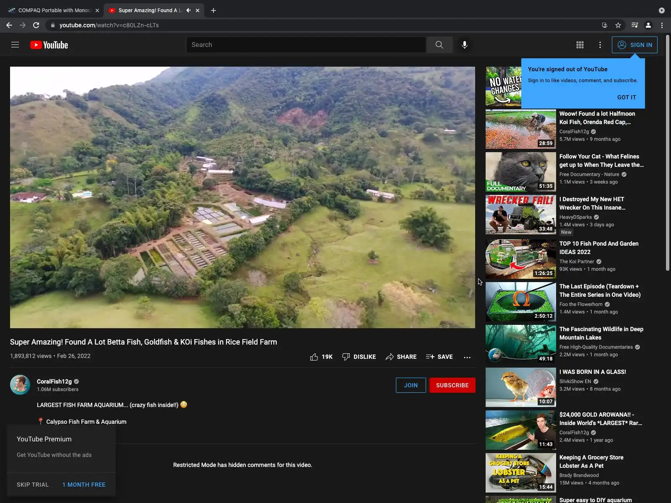Go to YouTube home via logo

pos(49,45)
